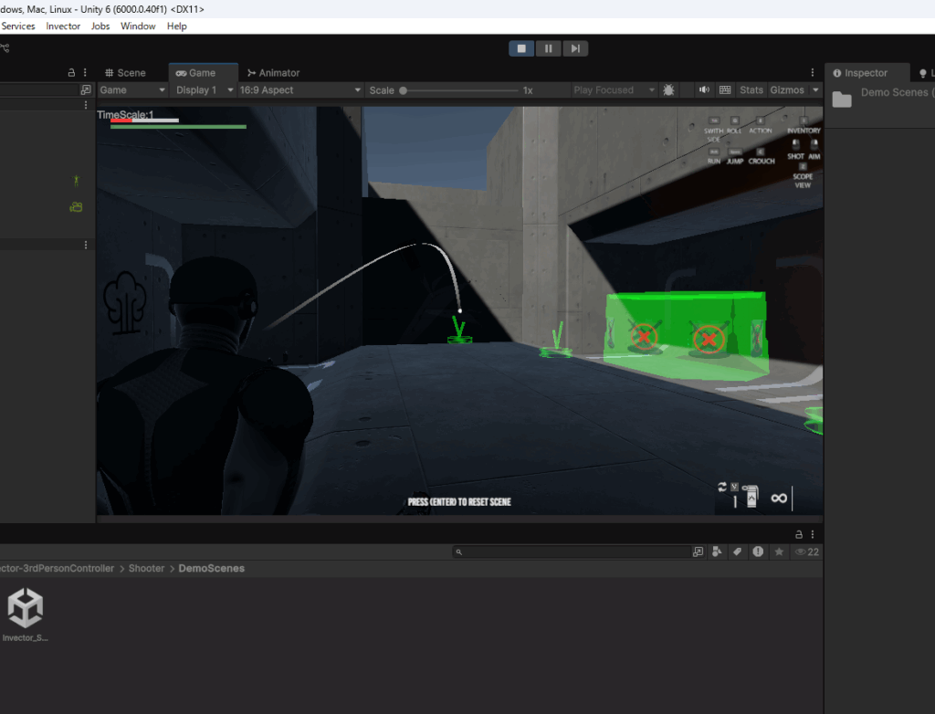Viewport: 935px width, 714px height.
Task: Toggle the Project panel lock icon
Action: [x=799, y=534]
